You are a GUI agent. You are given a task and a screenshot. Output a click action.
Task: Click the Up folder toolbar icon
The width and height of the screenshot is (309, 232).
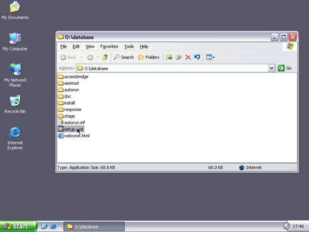(x=105, y=57)
